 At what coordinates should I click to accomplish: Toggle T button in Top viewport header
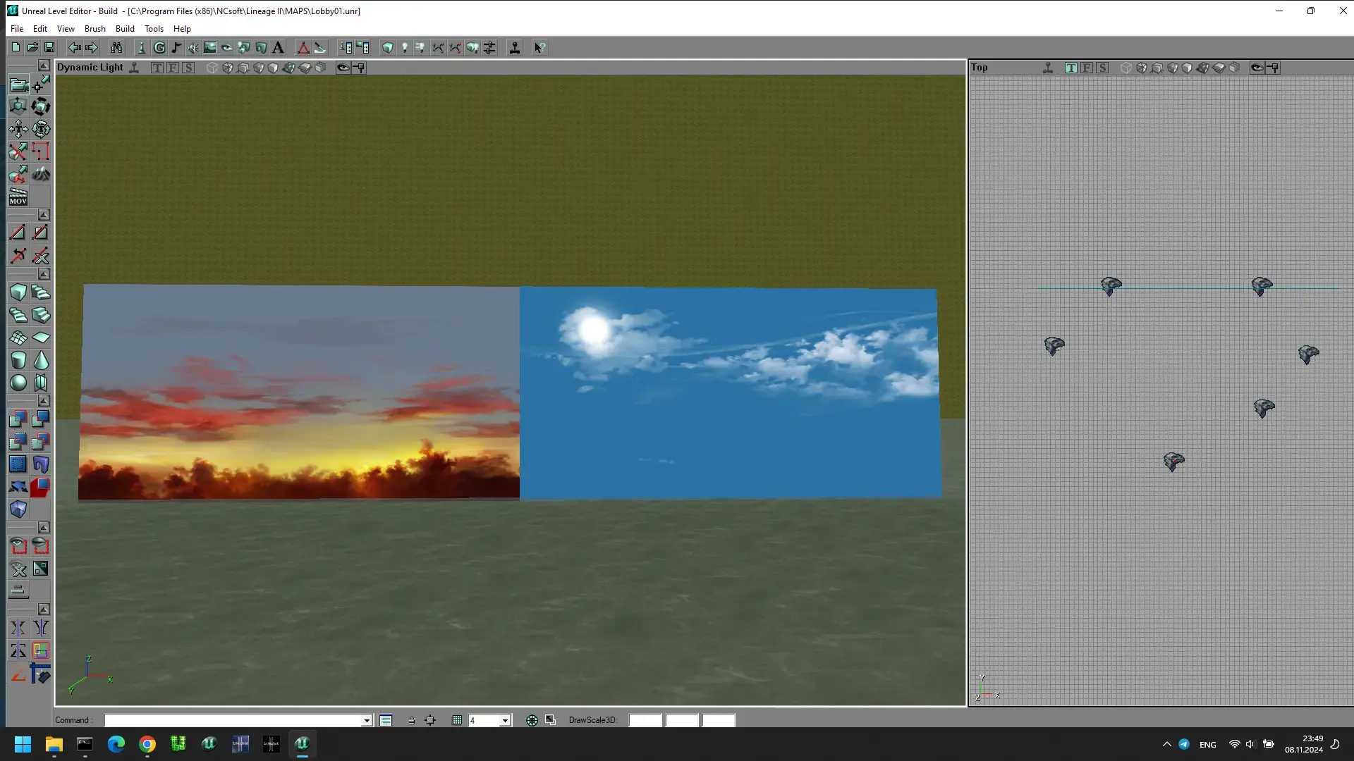(x=1071, y=68)
